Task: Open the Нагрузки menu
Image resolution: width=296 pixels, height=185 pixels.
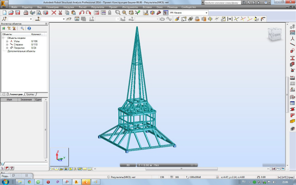Action: [69, 7]
